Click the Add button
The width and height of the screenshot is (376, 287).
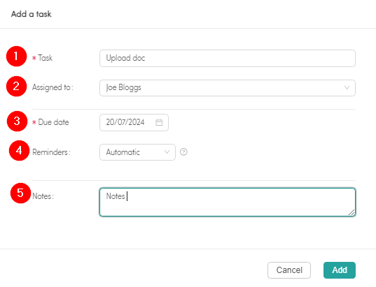coord(340,270)
